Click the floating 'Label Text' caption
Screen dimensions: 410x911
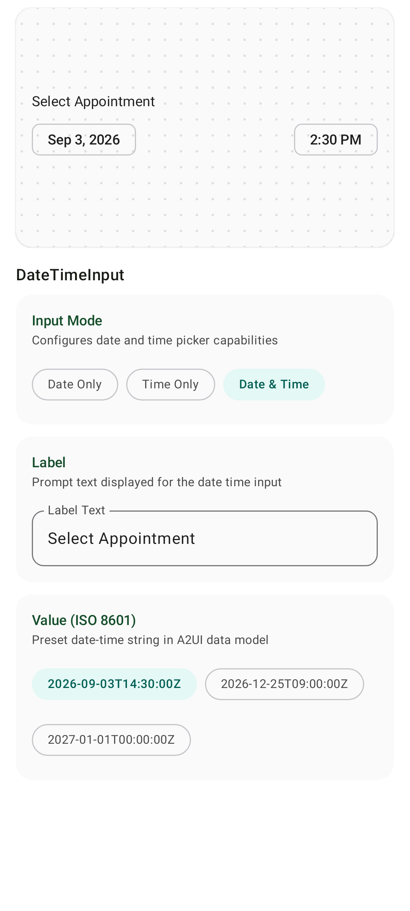coord(76,510)
